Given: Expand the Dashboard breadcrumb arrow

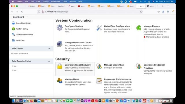Looking at the screenshot, I should 27,17.
